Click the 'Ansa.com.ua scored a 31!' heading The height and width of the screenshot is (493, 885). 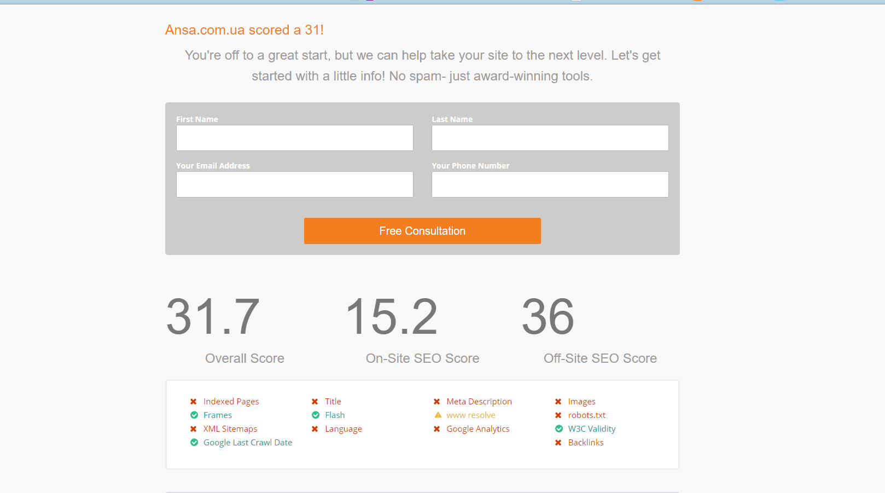pos(244,30)
